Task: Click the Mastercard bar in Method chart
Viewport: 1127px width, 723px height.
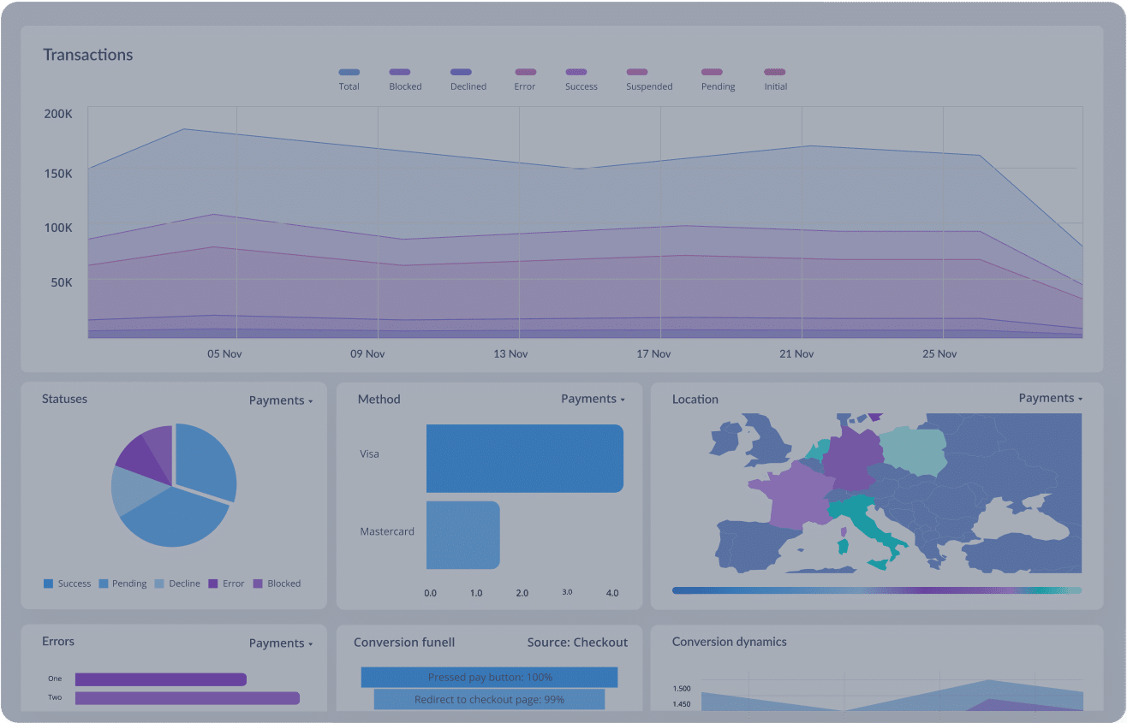Action: [x=462, y=535]
